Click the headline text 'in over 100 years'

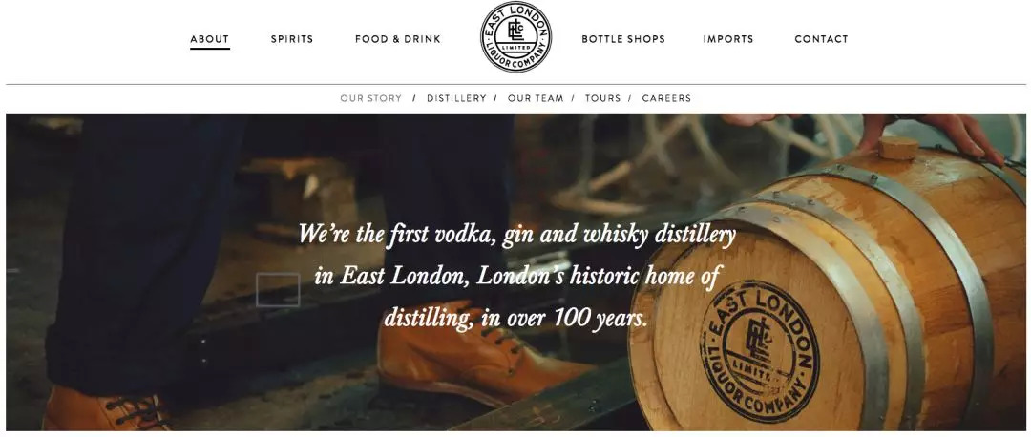564,318
